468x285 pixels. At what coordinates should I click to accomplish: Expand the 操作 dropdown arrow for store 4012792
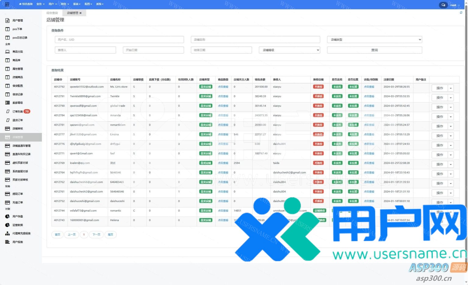(x=451, y=88)
